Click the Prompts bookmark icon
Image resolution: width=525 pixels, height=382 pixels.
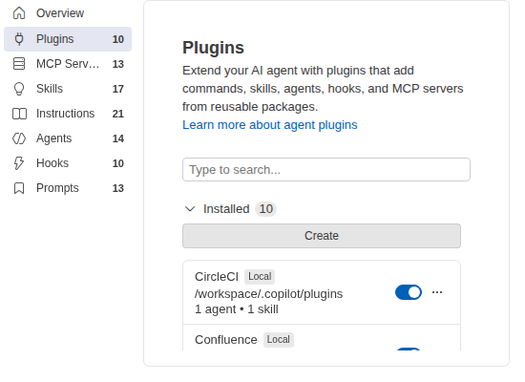click(x=19, y=188)
